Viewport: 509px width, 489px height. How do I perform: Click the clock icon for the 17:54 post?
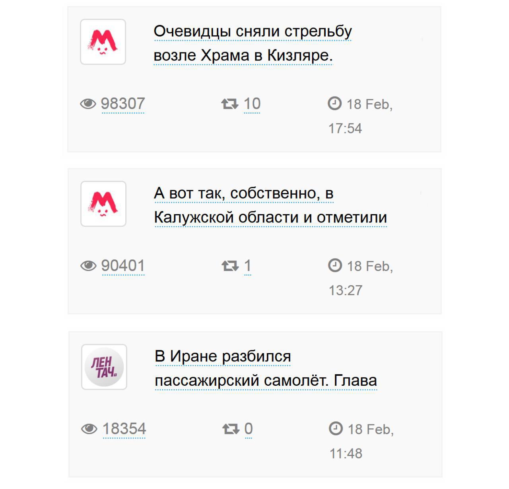pyautogui.click(x=334, y=103)
